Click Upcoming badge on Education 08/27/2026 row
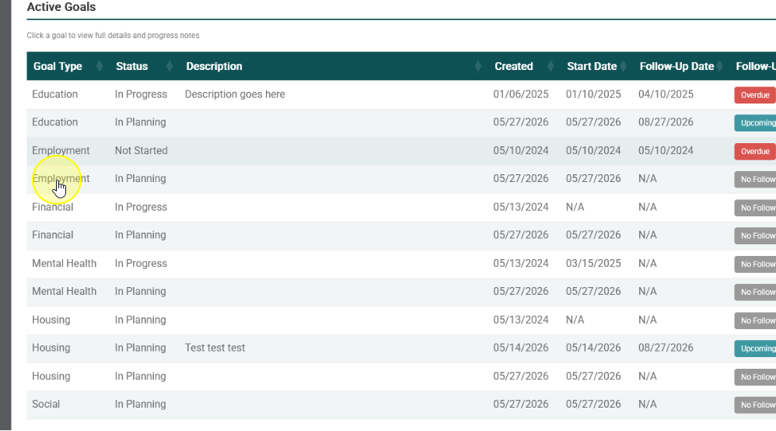 pyautogui.click(x=755, y=123)
